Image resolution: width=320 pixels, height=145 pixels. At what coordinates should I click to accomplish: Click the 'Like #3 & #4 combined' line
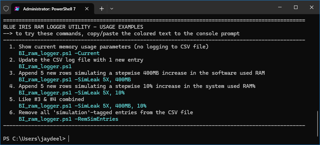tap(52, 99)
